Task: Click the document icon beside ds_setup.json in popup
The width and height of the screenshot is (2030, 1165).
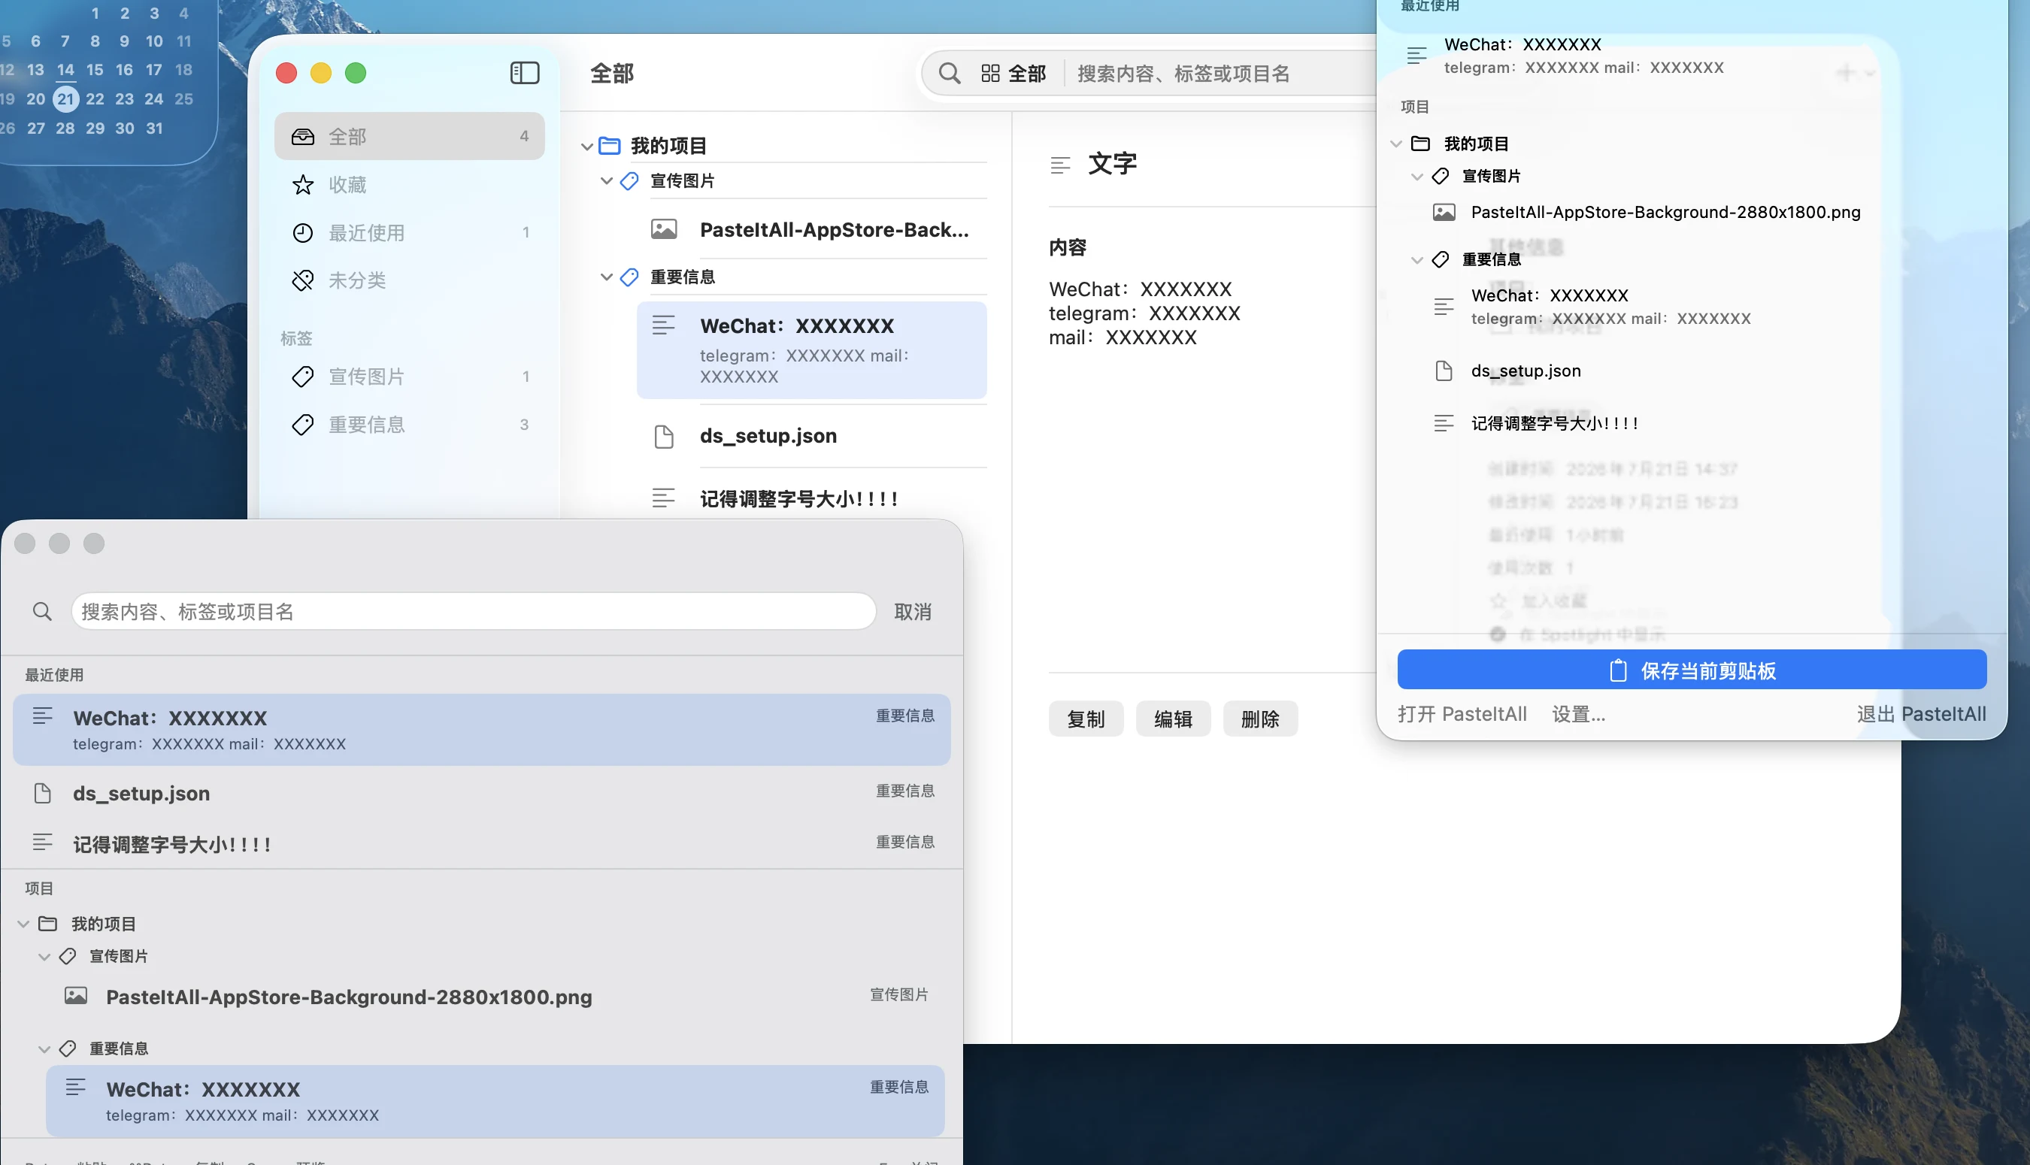Action: (x=1444, y=371)
